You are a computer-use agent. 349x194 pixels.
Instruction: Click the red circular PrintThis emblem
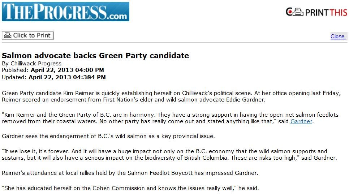click(289, 12)
